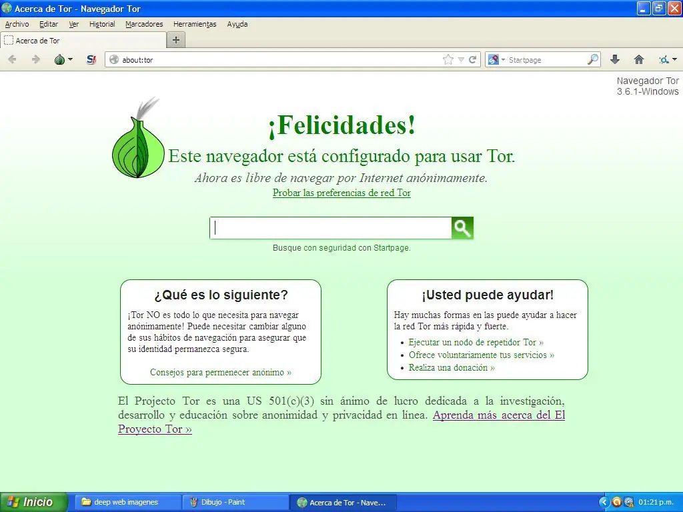Open the Archivo menu
The width and height of the screenshot is (683, 512).
pos(17,24)
